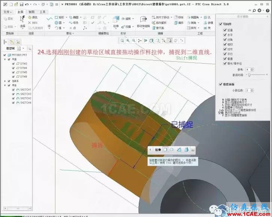Viewport: 272px width, 217px height.
Task: Open the 倒圆角 (Round) dropdown arrow
Action: (201, 17)
